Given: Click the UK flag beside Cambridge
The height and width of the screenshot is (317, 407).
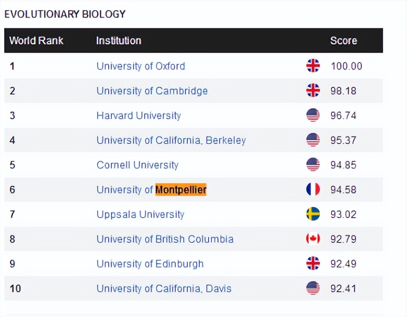Looking at the screenshot, I should point(313,91).
